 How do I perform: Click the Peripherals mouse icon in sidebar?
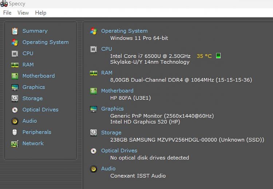(x=15, y=132)
